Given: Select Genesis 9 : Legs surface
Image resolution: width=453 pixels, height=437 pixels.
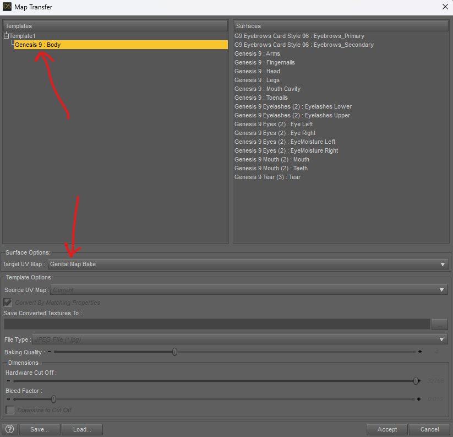Looking at the screenshot, I should (x=257, y=80).
